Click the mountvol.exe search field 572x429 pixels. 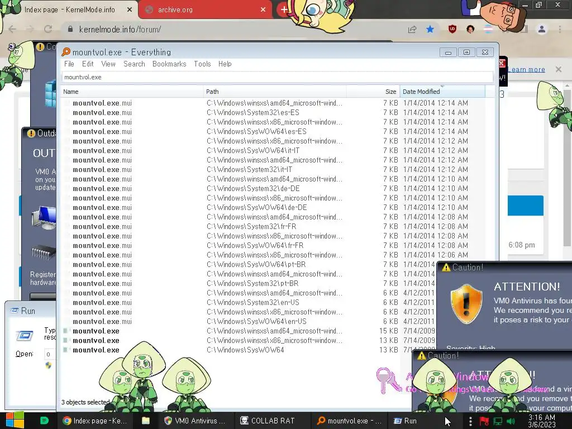277,77
